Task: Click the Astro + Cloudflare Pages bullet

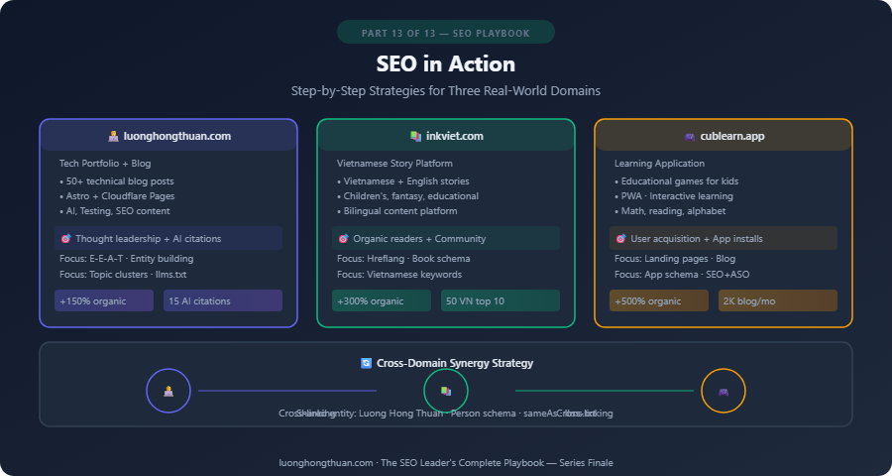Action: point(117,196)
